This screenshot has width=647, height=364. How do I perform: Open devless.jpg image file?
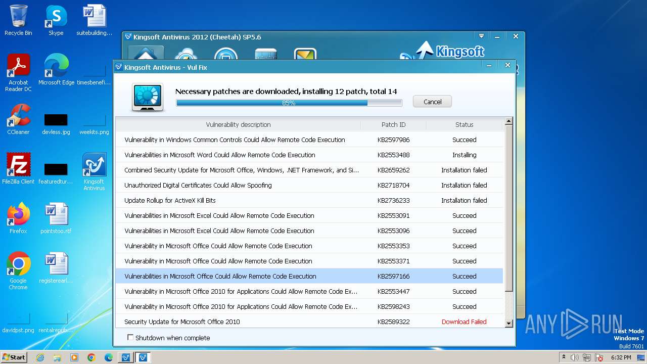coord(56,124)
